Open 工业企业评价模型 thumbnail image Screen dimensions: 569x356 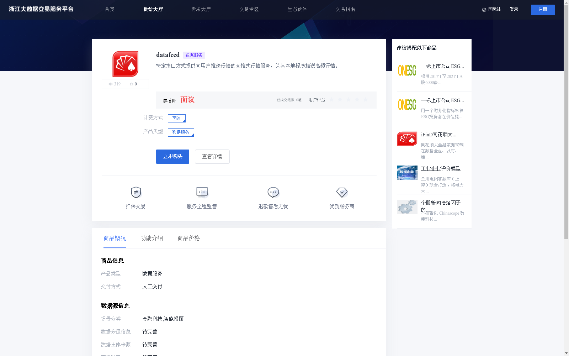(407, 173)
